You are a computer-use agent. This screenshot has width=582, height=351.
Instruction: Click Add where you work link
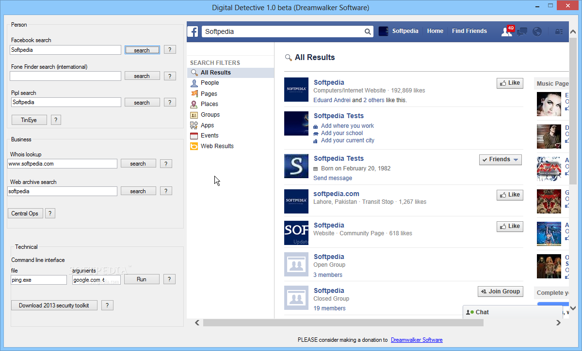347,126
